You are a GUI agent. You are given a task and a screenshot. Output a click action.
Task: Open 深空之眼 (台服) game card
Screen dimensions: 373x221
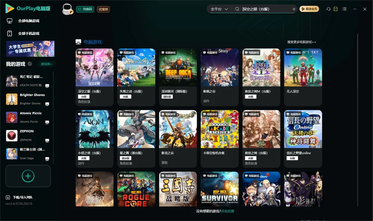(94, 77)
